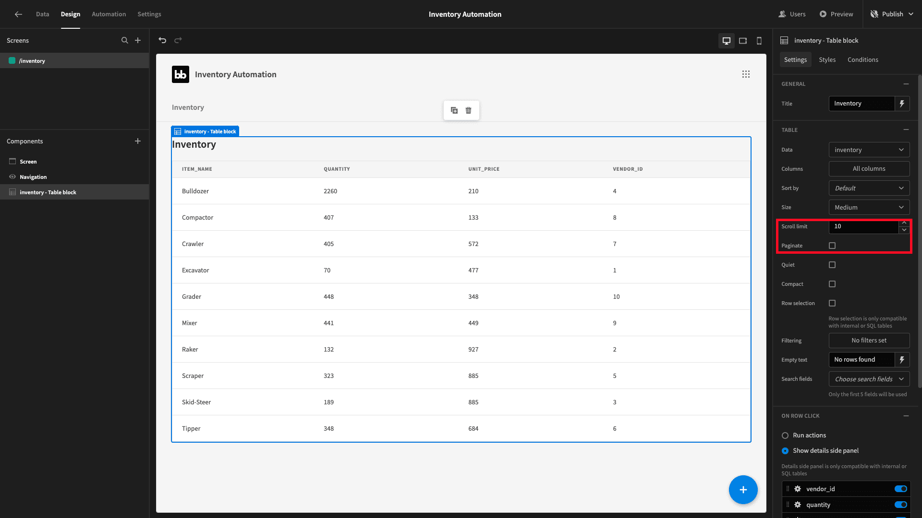Open vendor_id column settings gear
Screen dimensions: 922x518
[x=798, y=489]
